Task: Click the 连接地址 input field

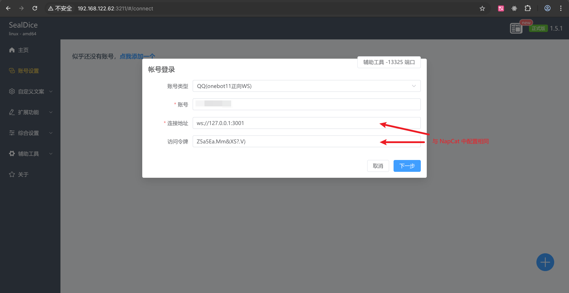Action: [x=284, y=123]
